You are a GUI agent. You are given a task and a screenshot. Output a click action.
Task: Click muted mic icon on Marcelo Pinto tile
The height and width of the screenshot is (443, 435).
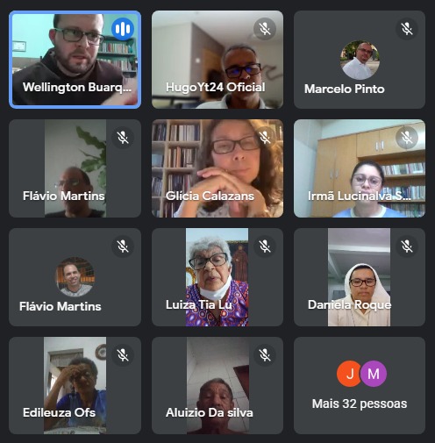(x=407, y=29)
